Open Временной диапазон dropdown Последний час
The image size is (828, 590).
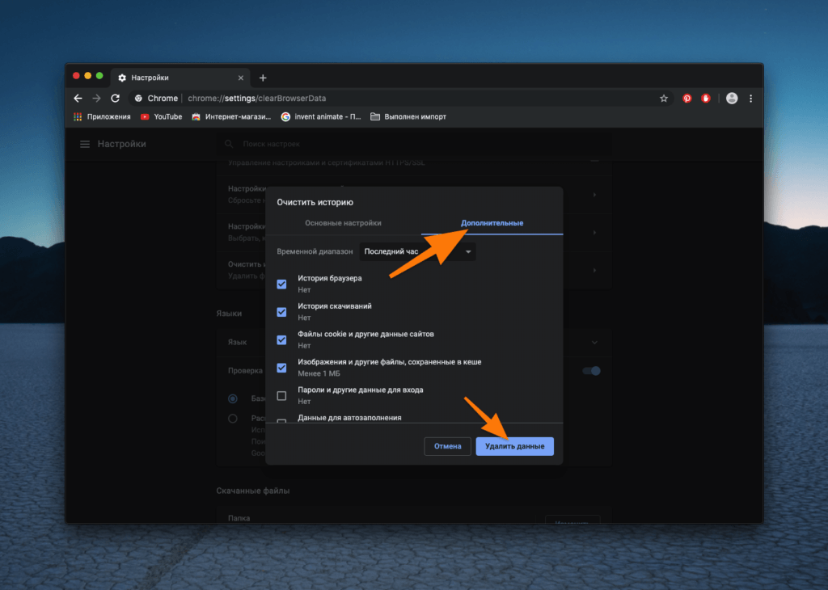[x=417, y=251]
